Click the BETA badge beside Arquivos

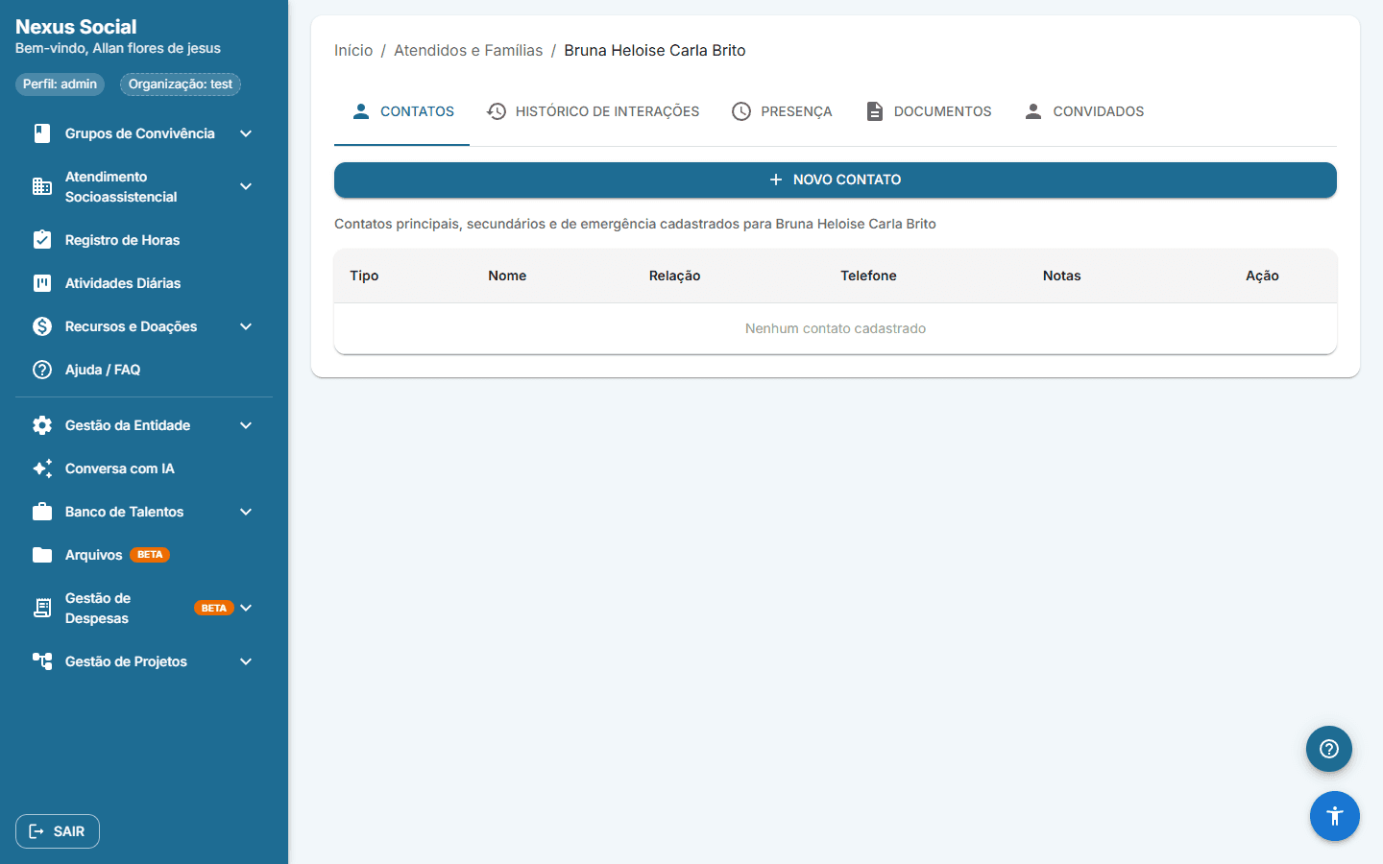pyautogui.click(x=150, y=555)
